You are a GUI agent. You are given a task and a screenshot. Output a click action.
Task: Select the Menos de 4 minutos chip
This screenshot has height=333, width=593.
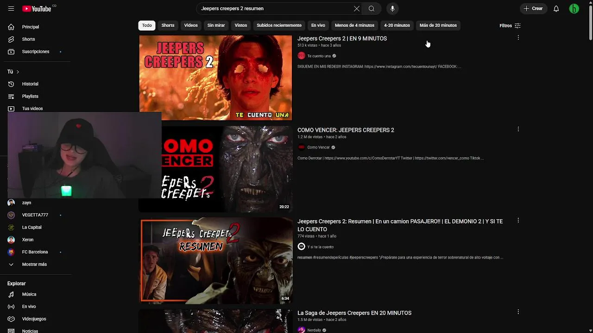[354, 25]
